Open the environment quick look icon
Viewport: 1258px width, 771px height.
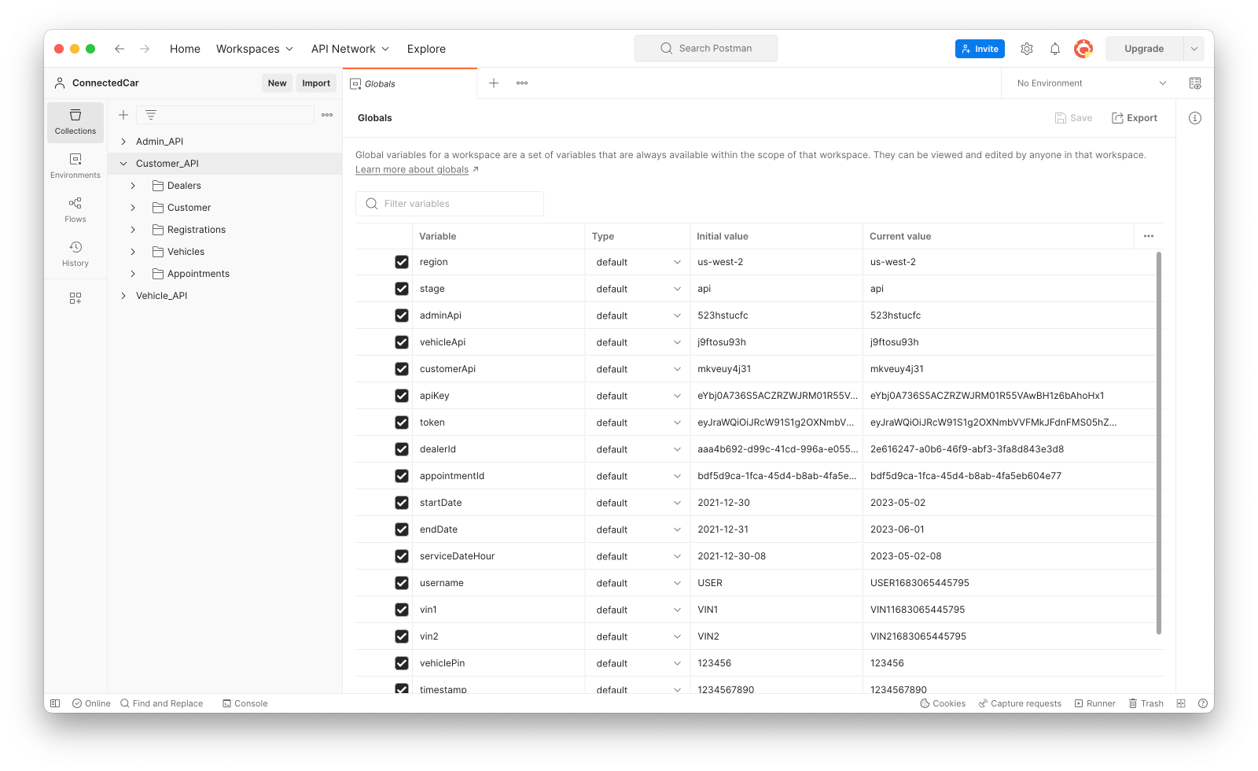[1195, 83]
